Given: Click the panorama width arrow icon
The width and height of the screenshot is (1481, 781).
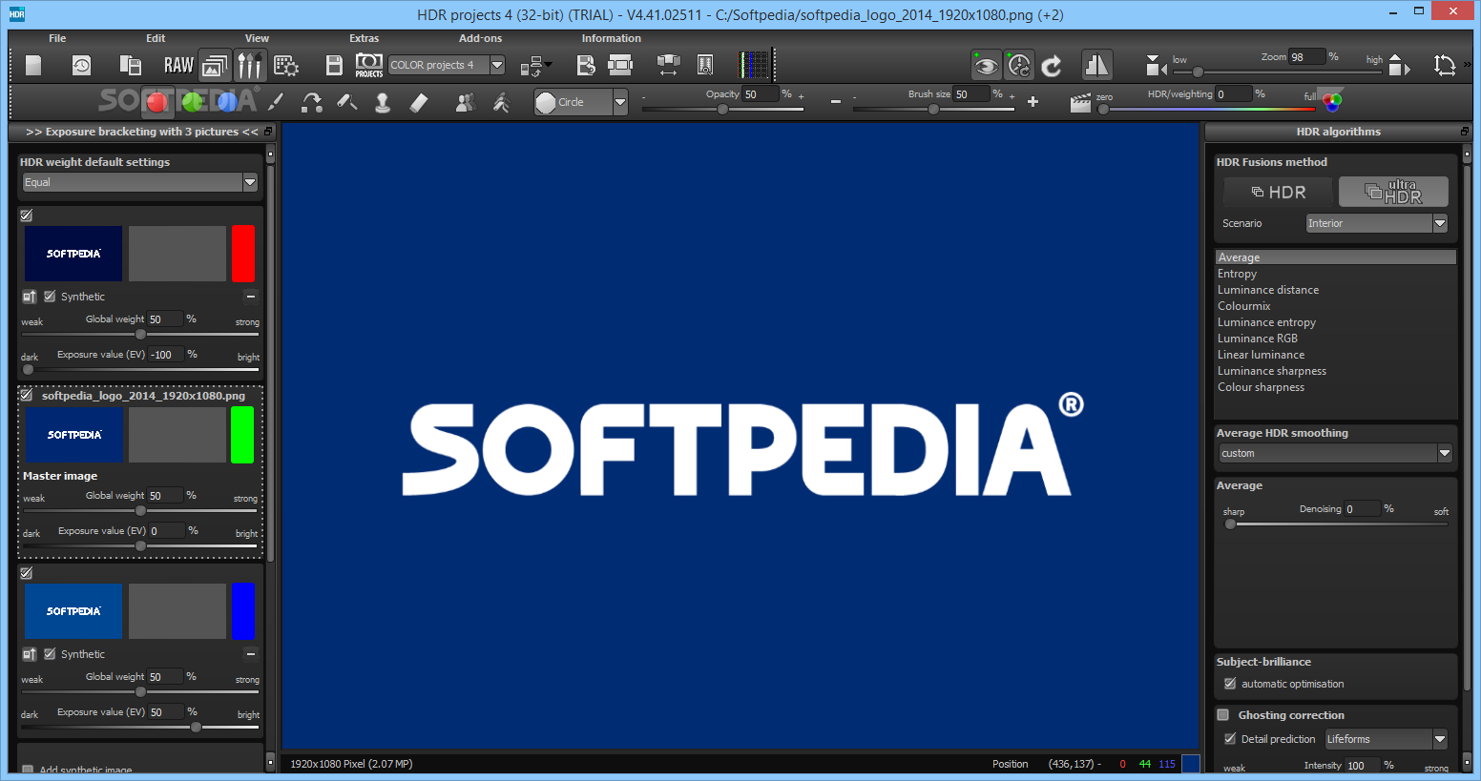Looking at the screenshot, I should click(x=668, y=65).
